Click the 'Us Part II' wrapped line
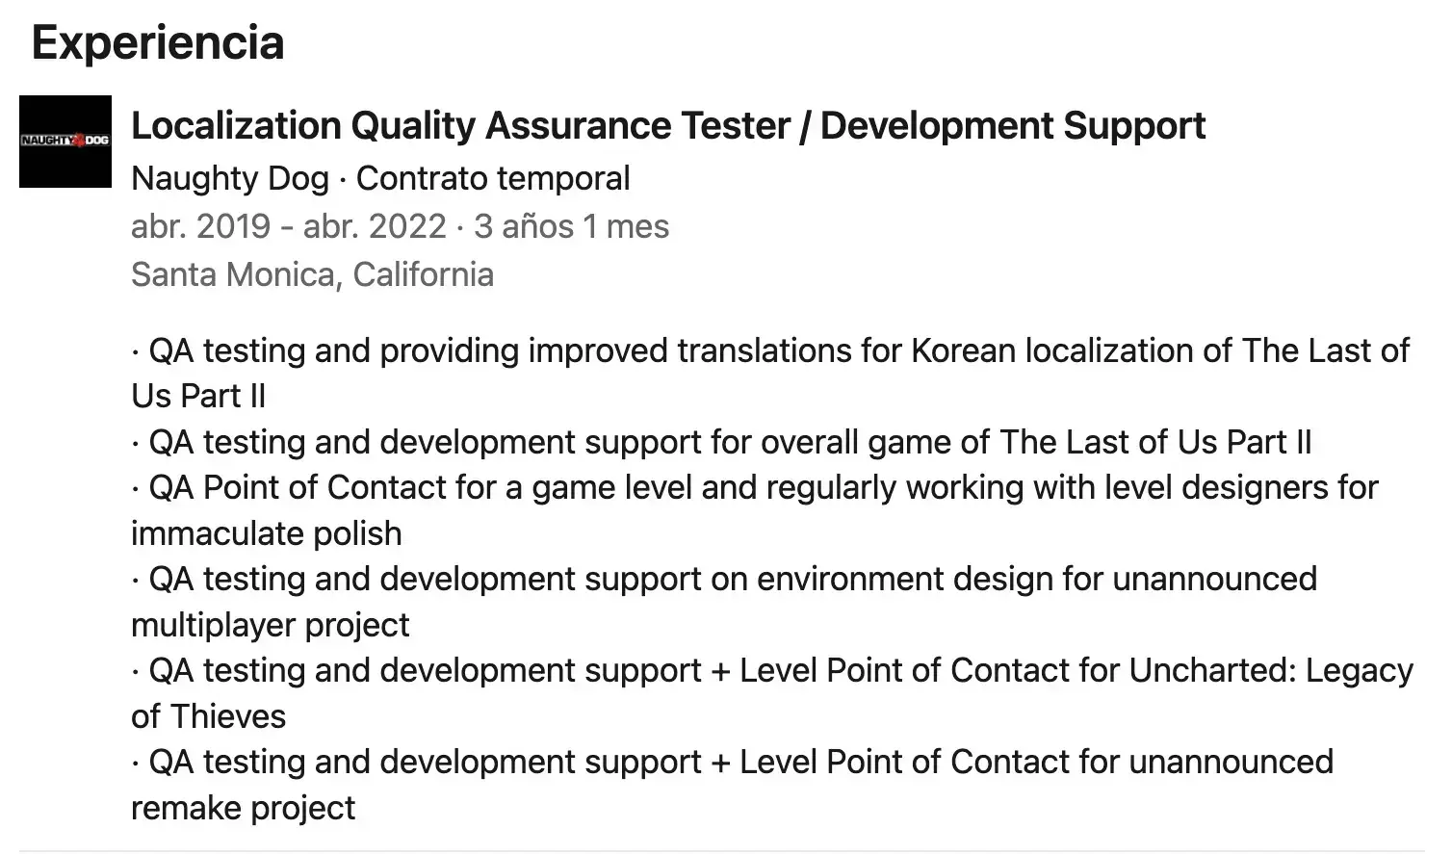The height and width of the screenshot is (855, 1452). (198, 396)
